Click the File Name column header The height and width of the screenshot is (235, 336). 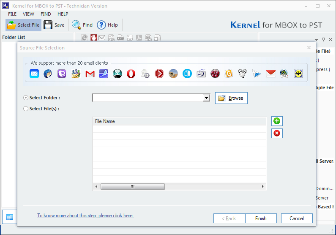tap(180, 121)
